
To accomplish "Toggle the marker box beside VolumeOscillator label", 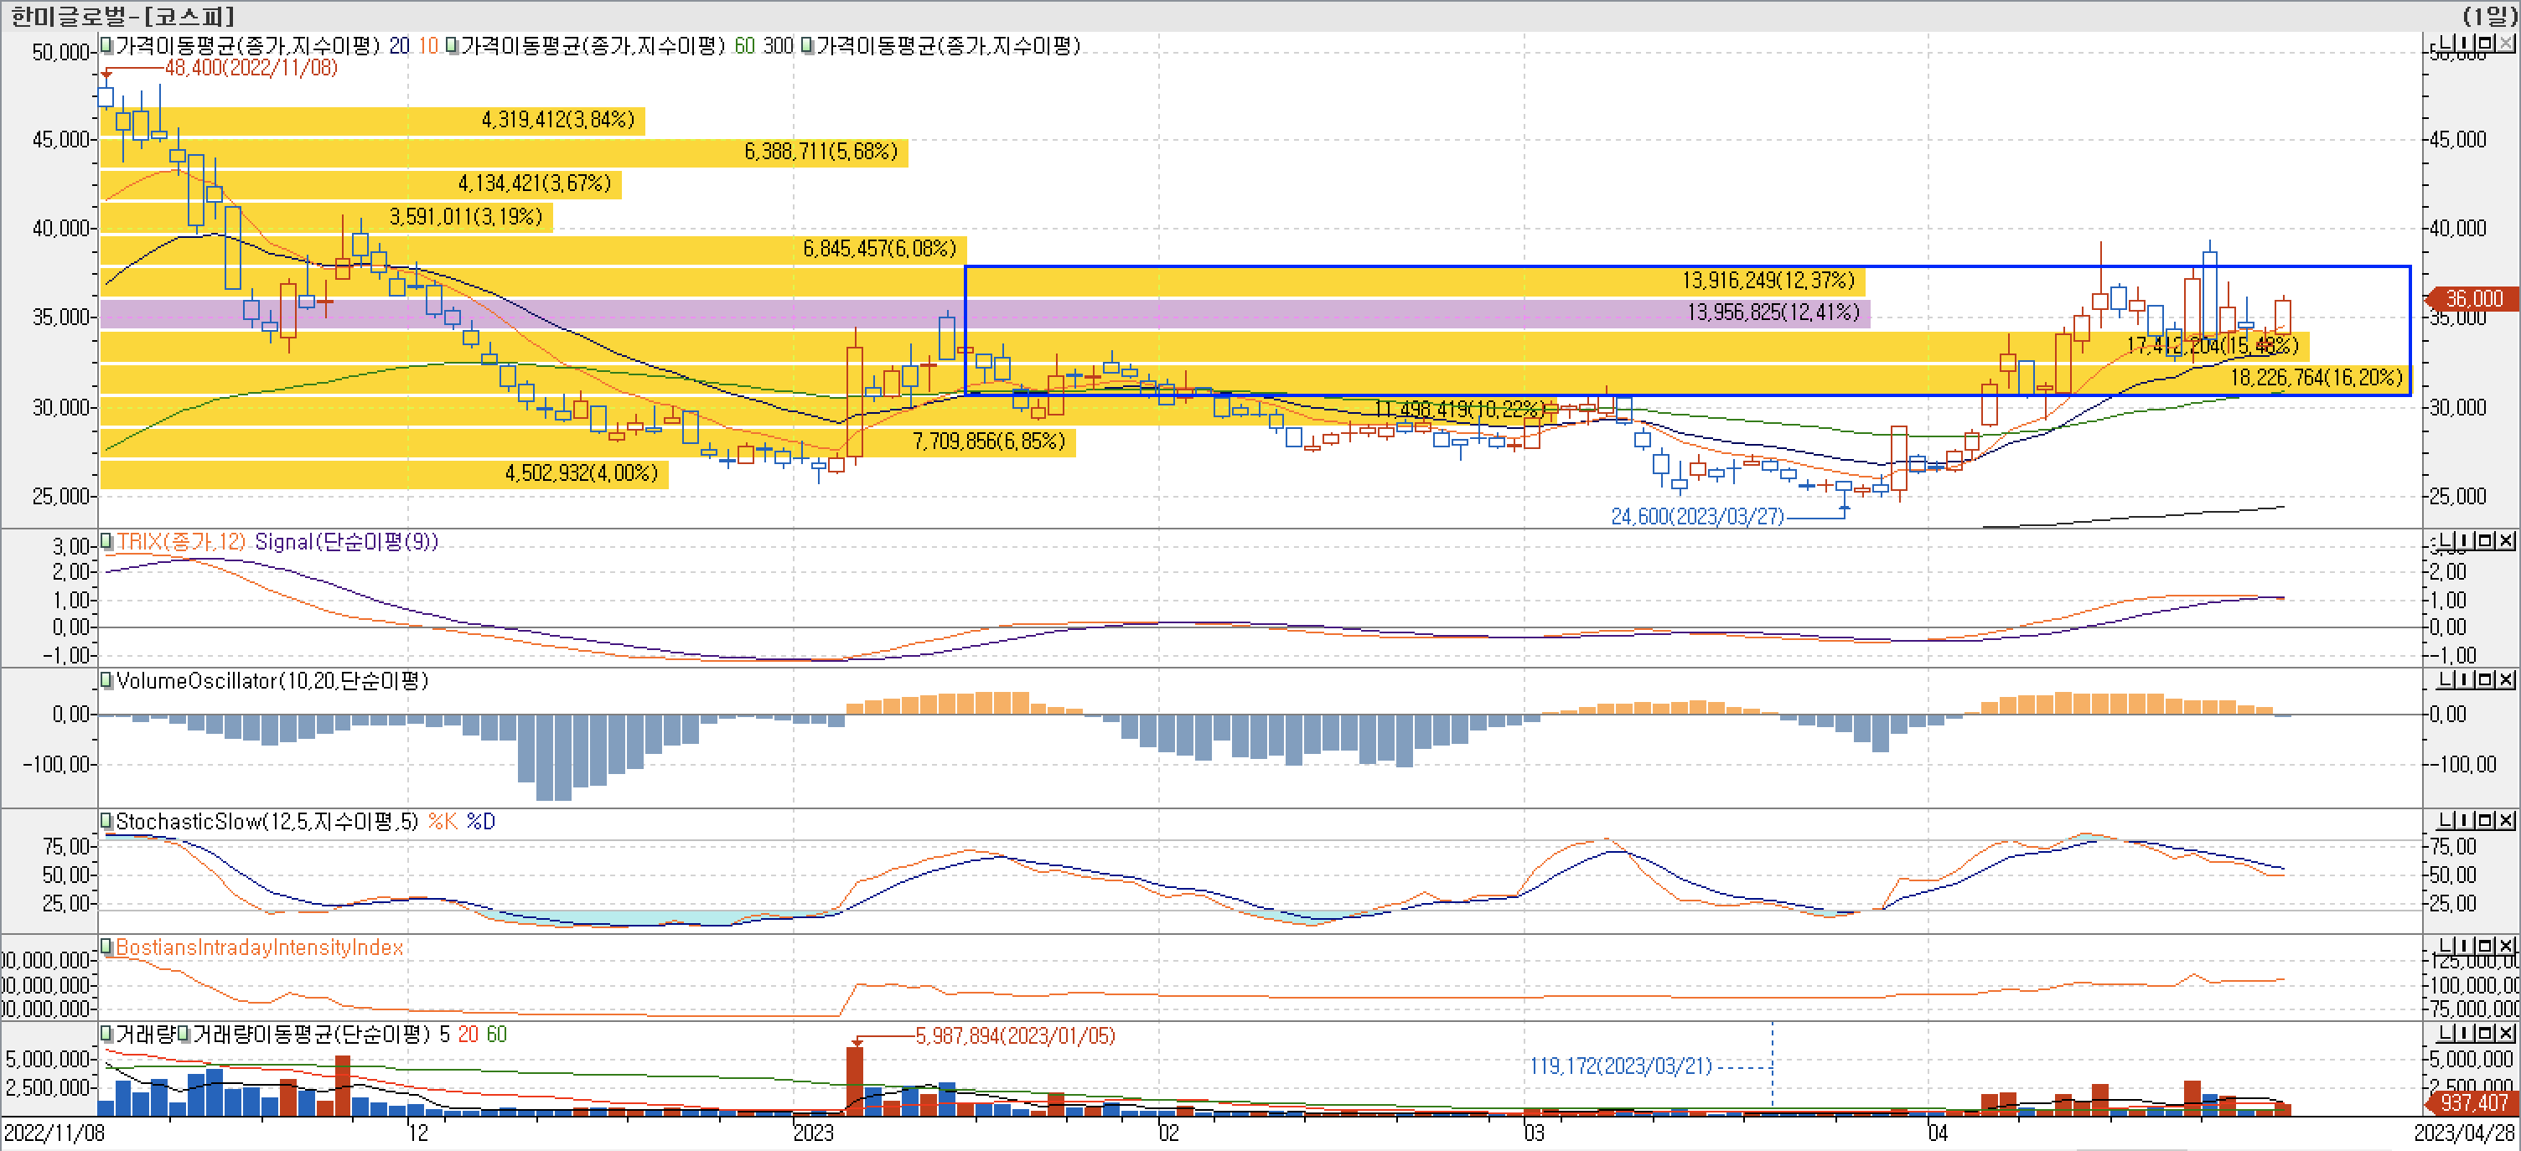I will 106,679.
